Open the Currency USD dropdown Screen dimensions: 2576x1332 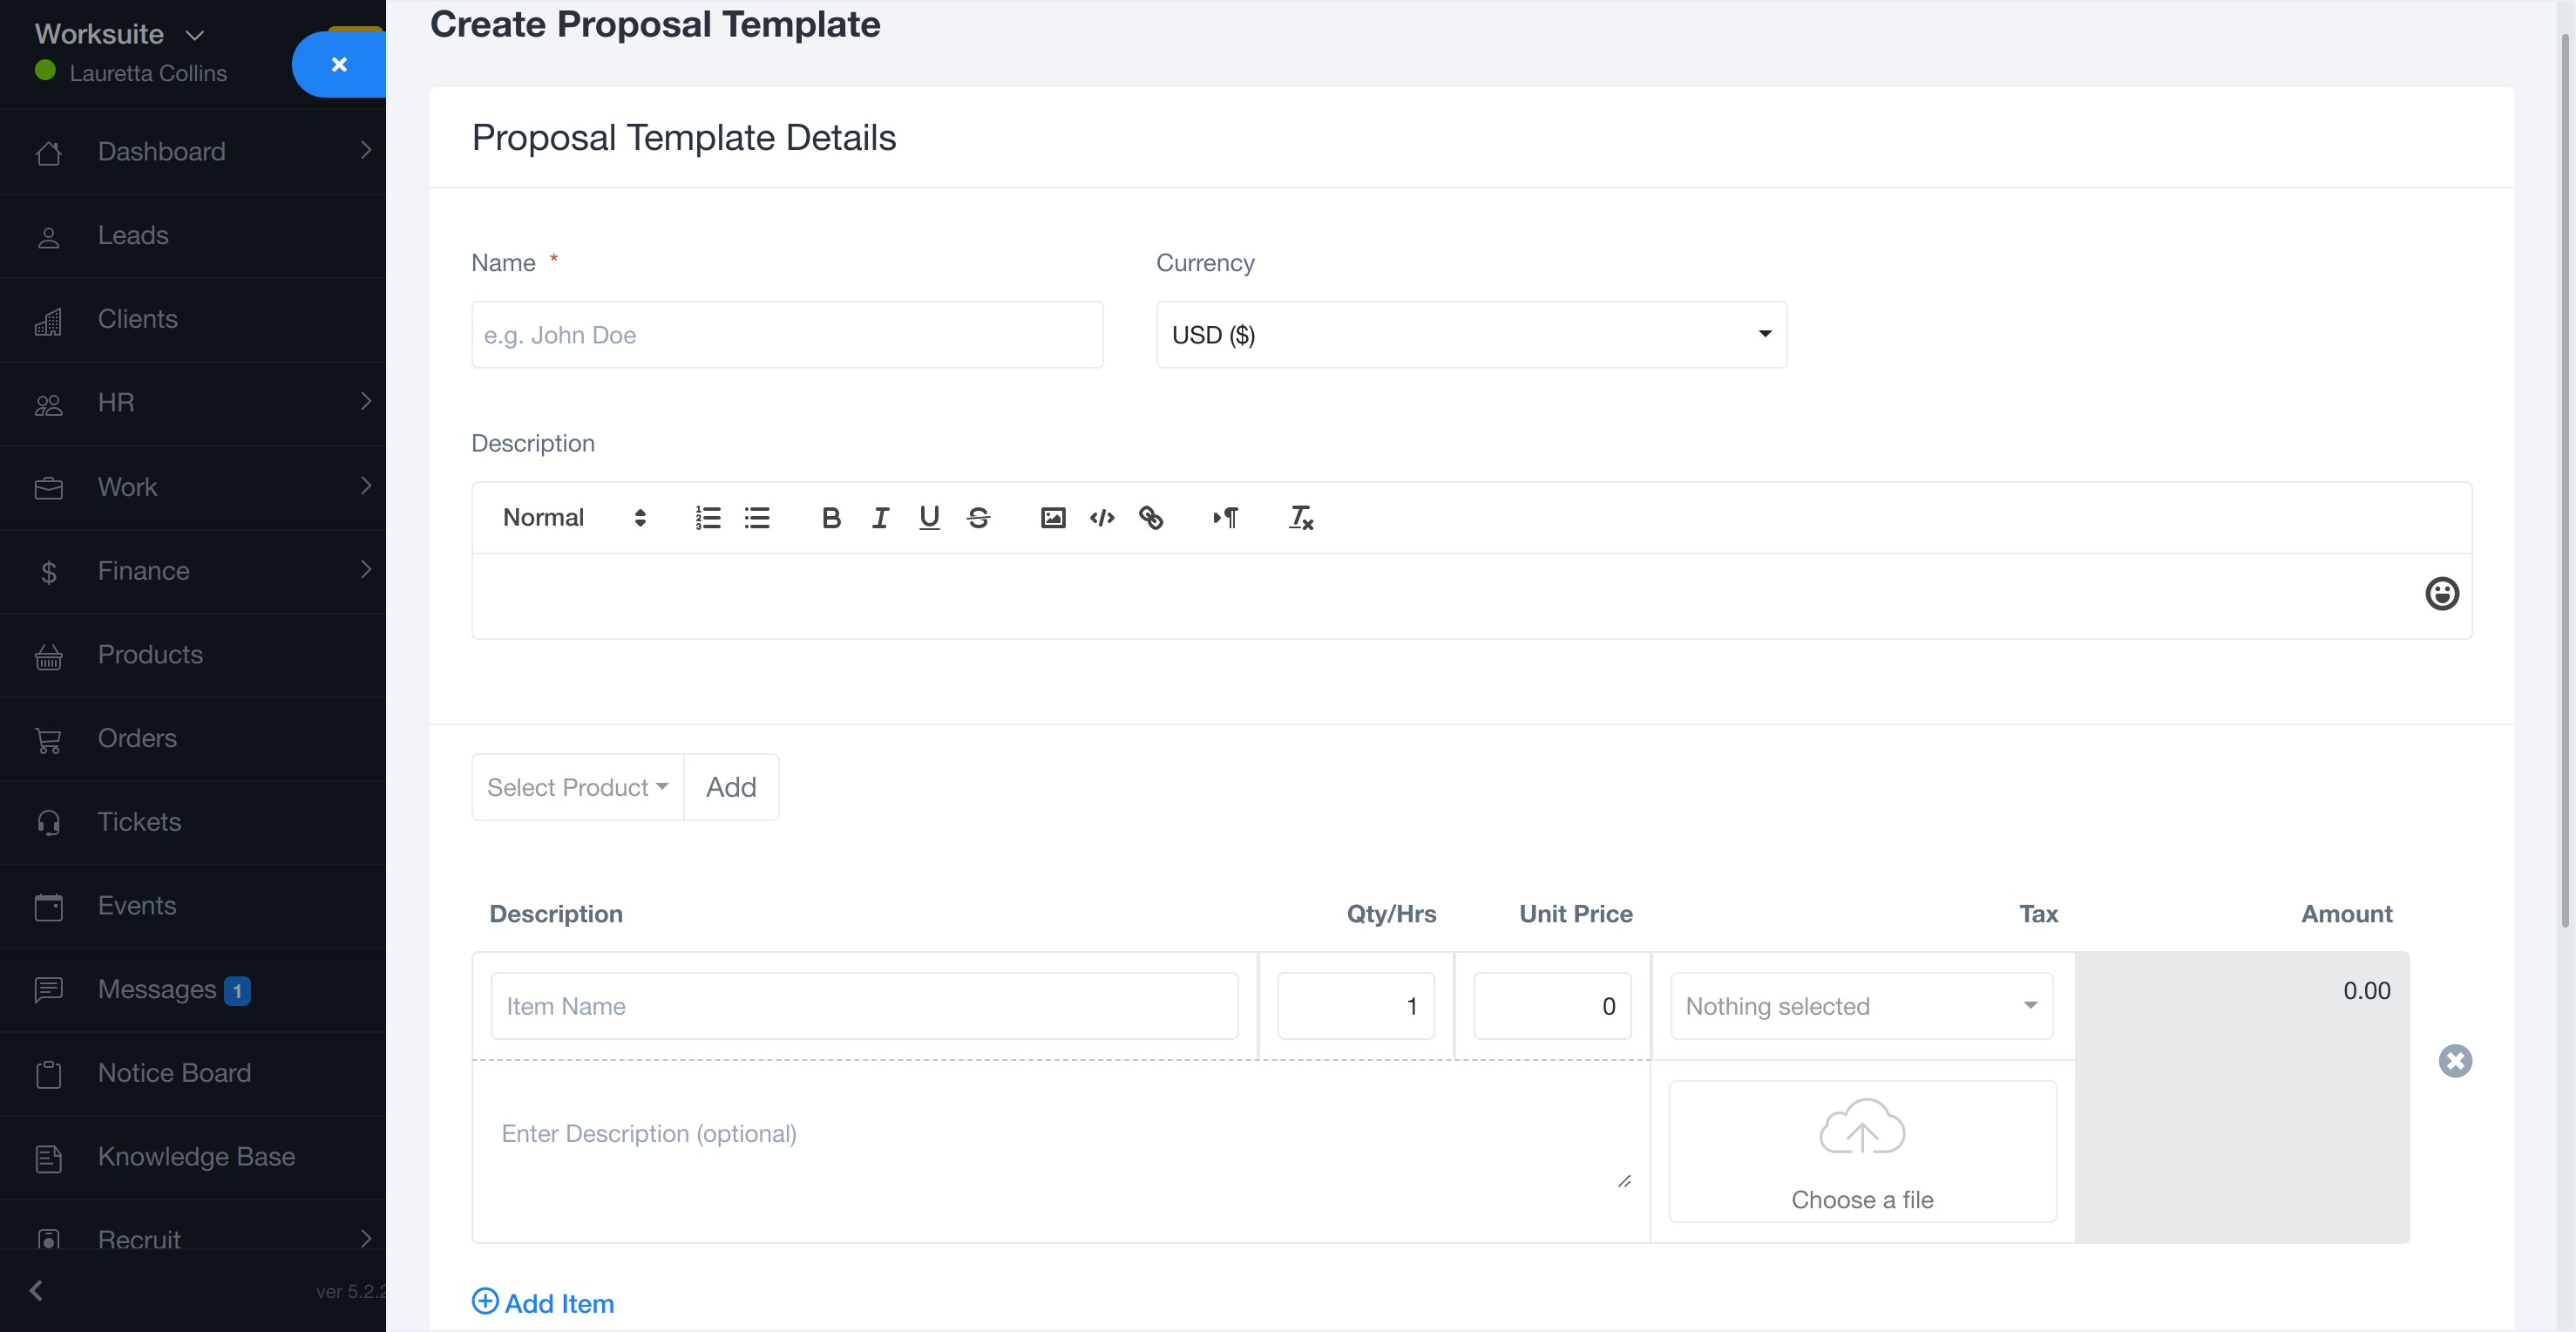tap(1471, 335)
